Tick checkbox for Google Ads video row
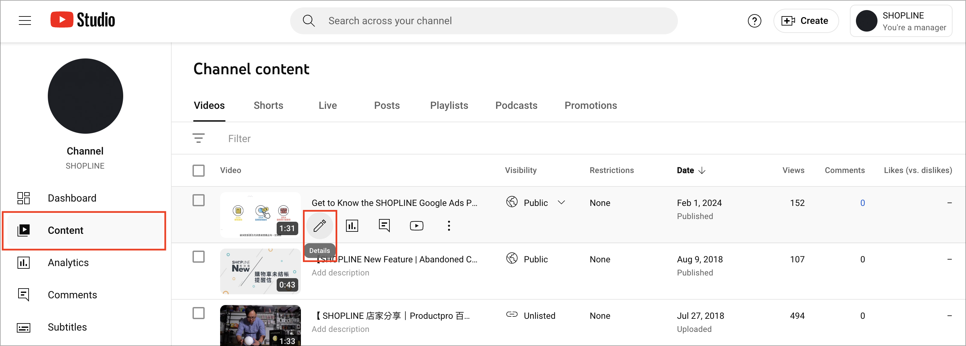Screen dimensions: 966x346 (198, 200)
